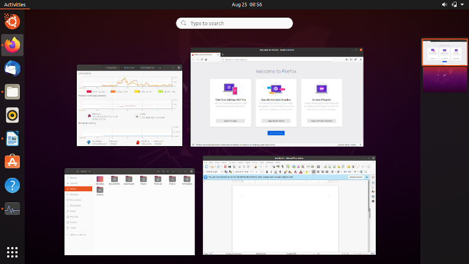Image resolution: width=469 pixels, height=264 pixels.
Task: Click the search icon in Files header
Action: [158, 171]
